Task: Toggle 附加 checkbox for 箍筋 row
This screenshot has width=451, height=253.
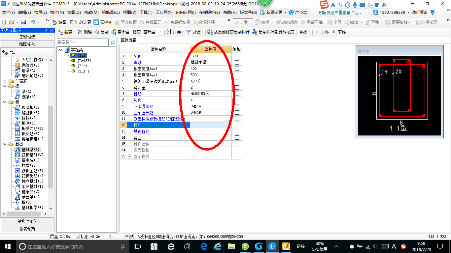Action: (x=237, y=94)
